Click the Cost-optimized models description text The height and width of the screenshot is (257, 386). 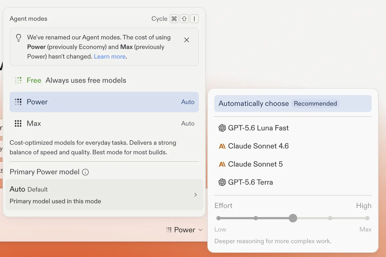tap(93, 148)
